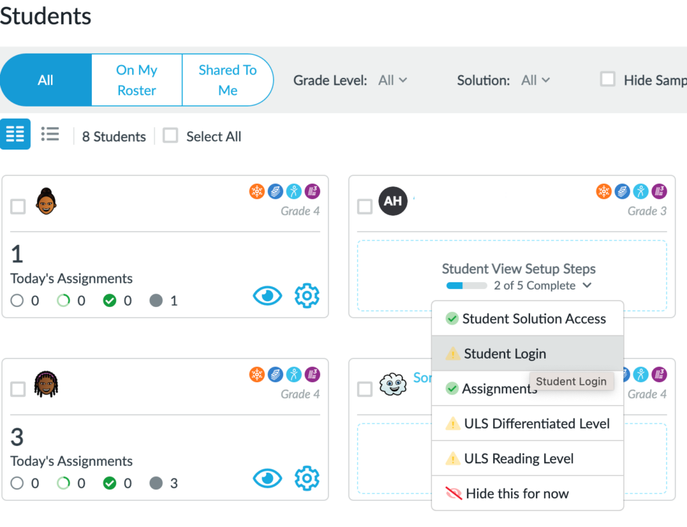This screenshot has width=687, height=527.
Task: Click Hide this for now option
Action: [x=517, y=494]
